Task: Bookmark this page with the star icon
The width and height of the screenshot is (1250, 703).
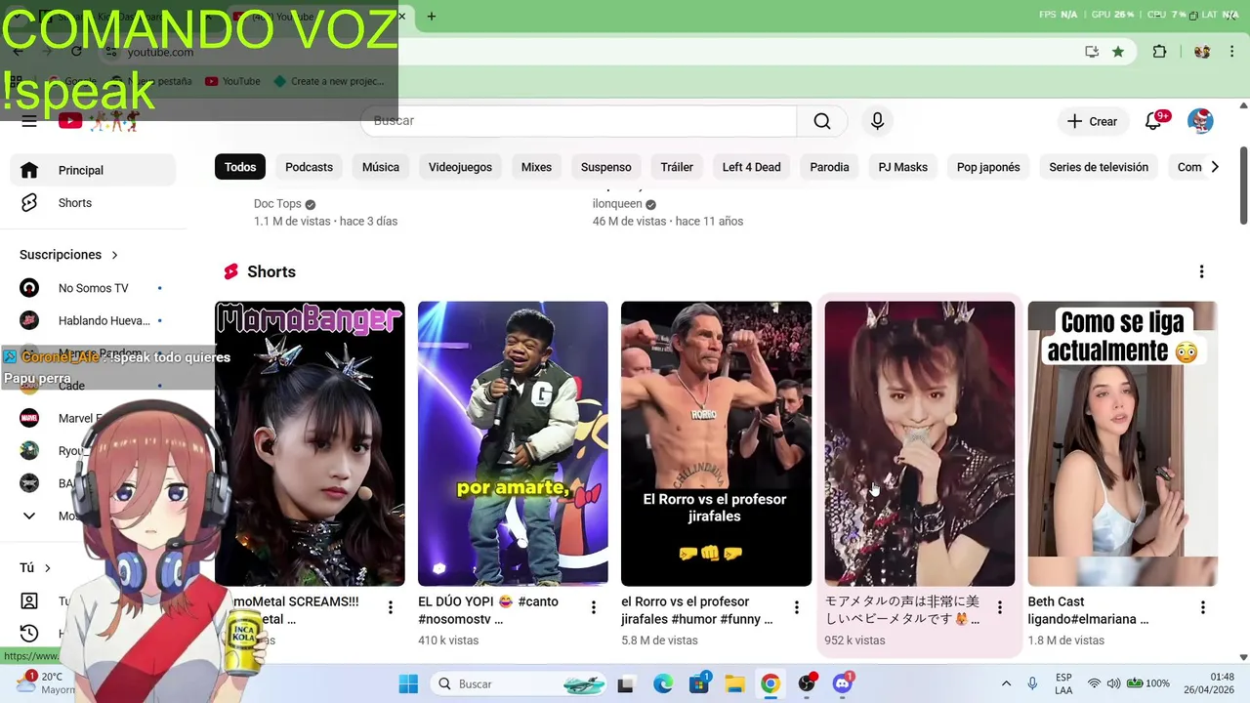Action: pos(1118,52)
